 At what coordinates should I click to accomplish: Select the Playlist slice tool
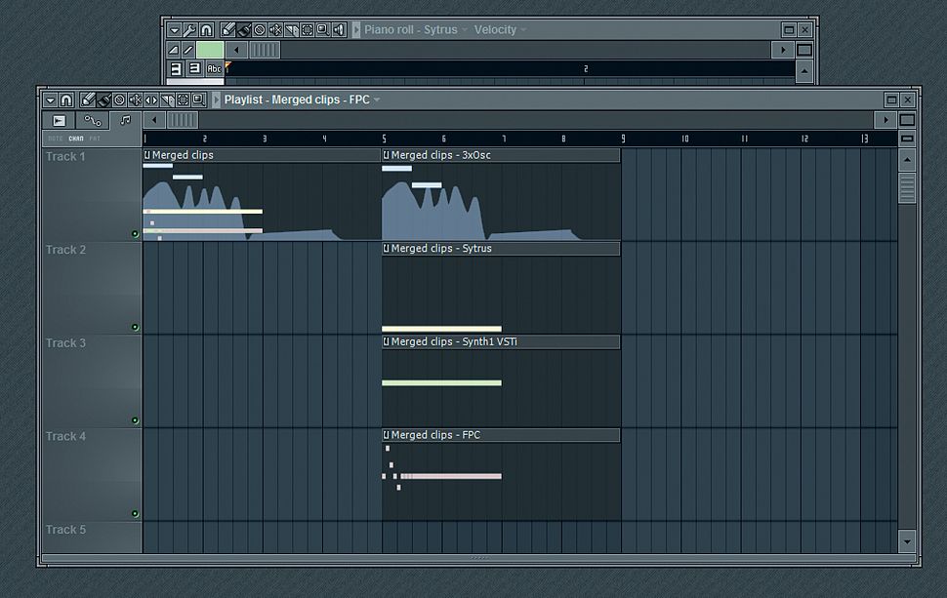coord(167,100)
